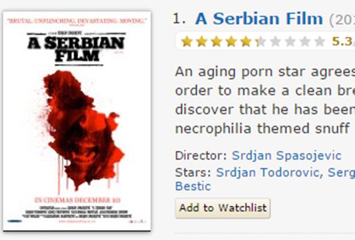Click the Bestic cast link
Screen dimensions: 355x240
pyautogui.click(x=192, y=186)
